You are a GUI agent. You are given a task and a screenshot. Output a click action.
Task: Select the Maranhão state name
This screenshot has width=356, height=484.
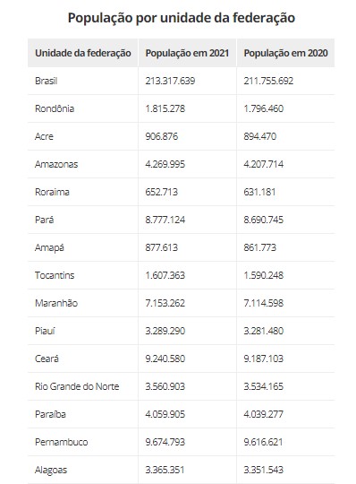point(56,303)
